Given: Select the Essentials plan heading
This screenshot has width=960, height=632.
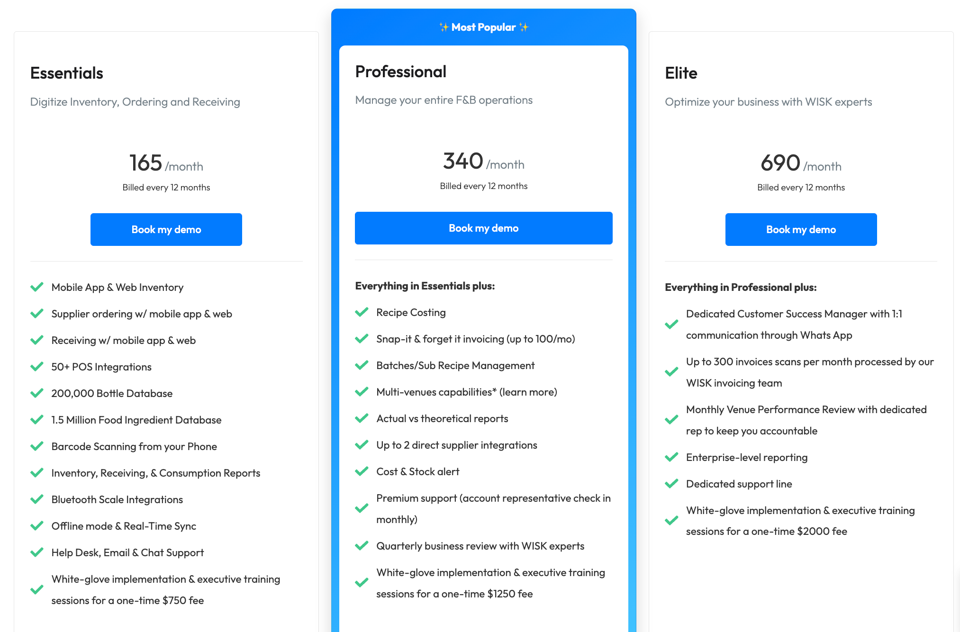Looking at the screenshot, I should [x=67, y=73].
